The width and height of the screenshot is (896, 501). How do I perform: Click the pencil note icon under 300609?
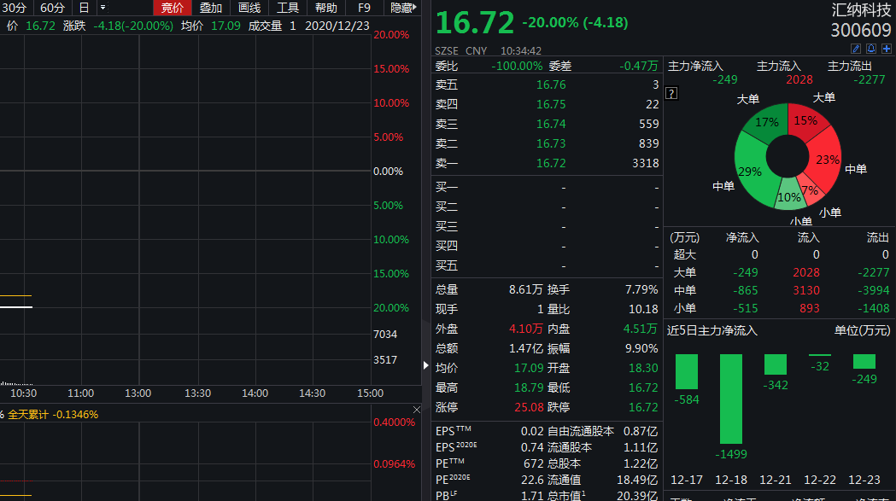[x=856, y=50]
